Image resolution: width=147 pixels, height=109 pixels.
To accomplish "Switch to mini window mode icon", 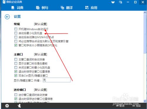I will (x=121, y=2).
